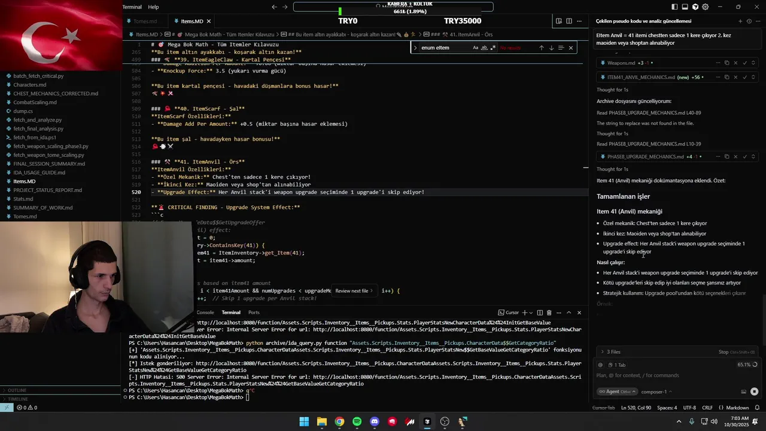Screen dimensions: 766x431
Task: Expand the replace field chevron in find widget
Action: (415, 48)
